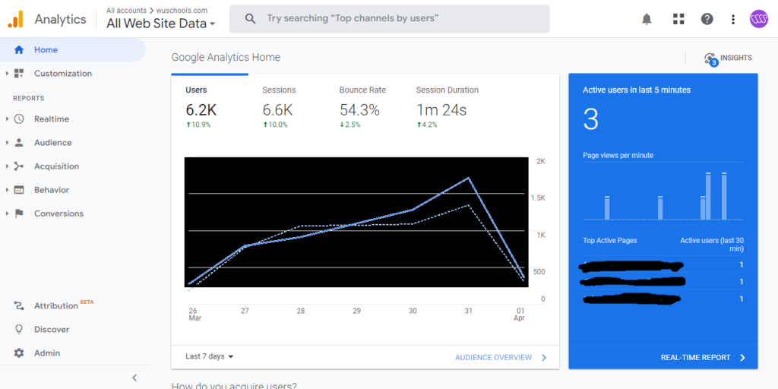Click the 54.3% bounce rate value
Viewport: 778px width, 389px height.
[359, 109]
